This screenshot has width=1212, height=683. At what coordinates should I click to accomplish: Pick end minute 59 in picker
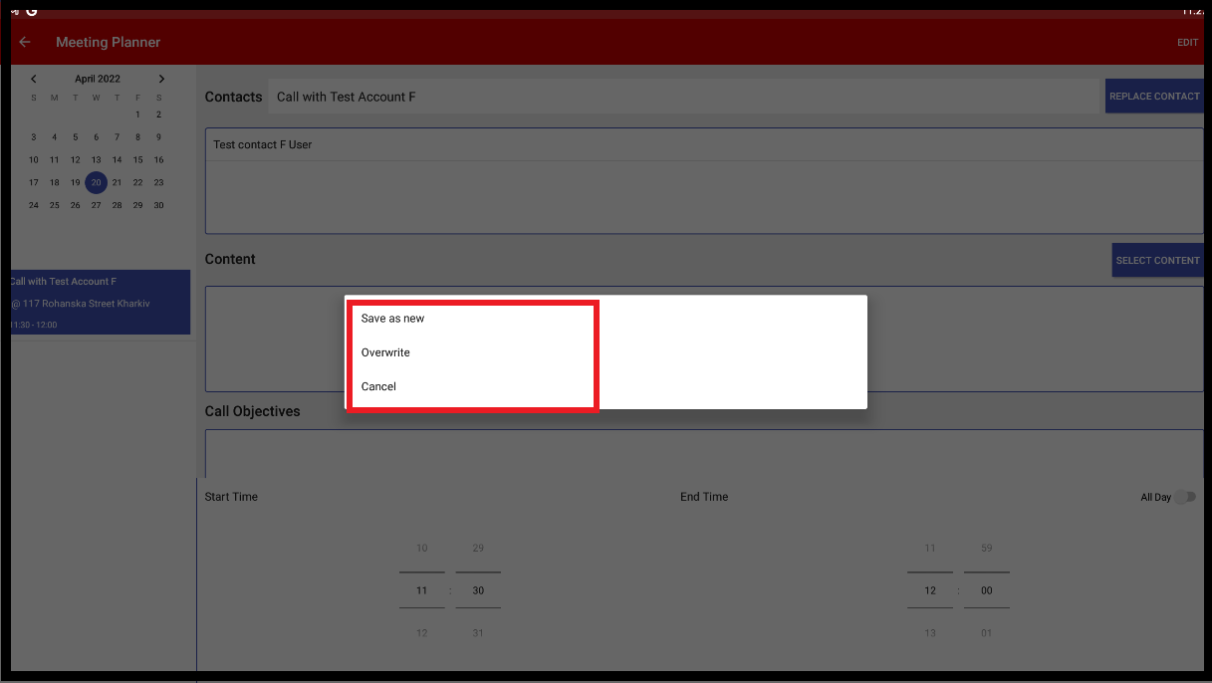tap(986, 549)
